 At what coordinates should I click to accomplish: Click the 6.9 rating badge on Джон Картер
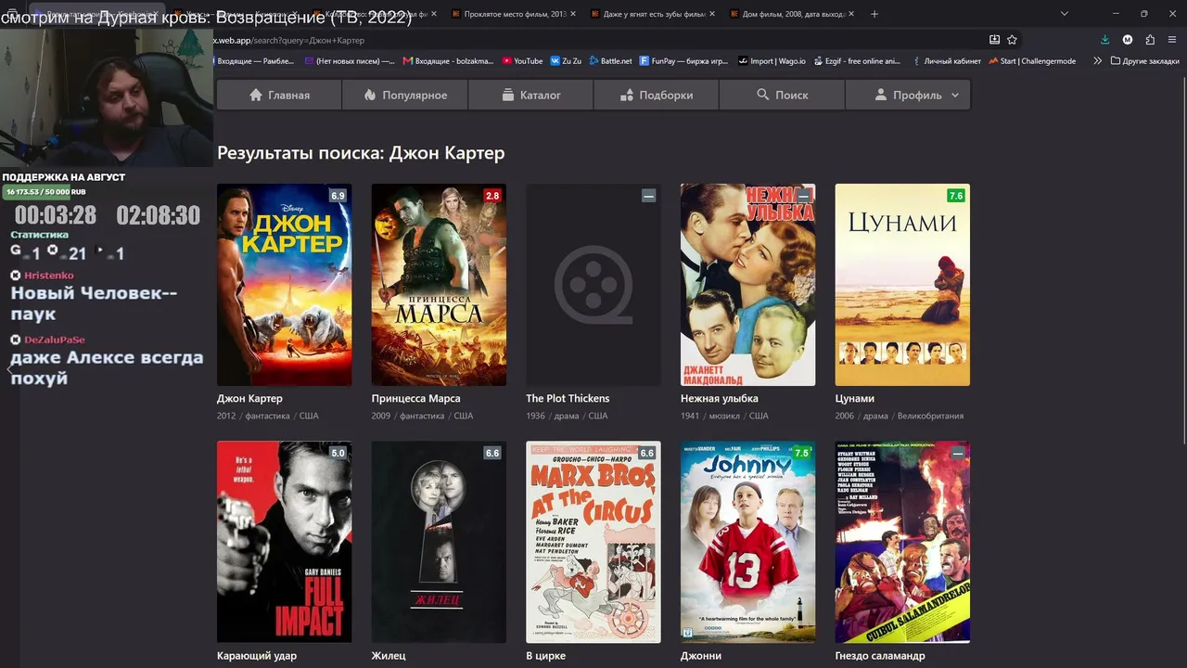[x=338, y=196]
